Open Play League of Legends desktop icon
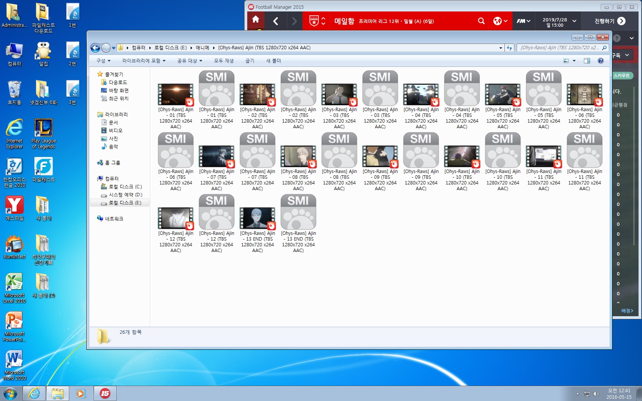 (44, 133)
